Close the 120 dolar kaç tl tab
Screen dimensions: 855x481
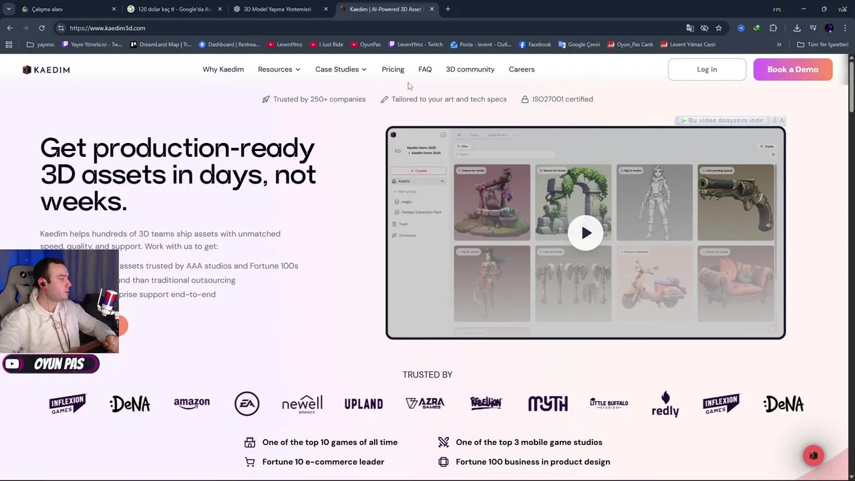(220, 9)
